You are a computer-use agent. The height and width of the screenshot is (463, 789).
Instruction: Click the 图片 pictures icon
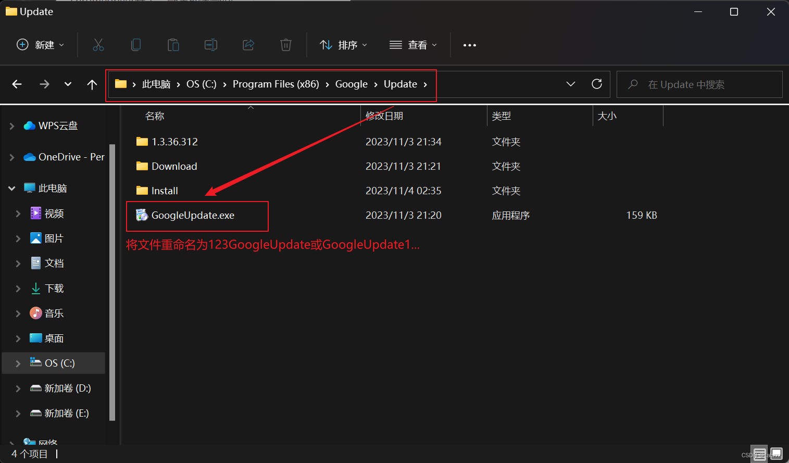[x=36, y=238]
